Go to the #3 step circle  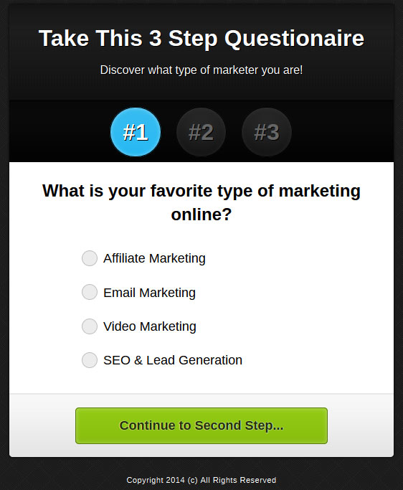267,132
